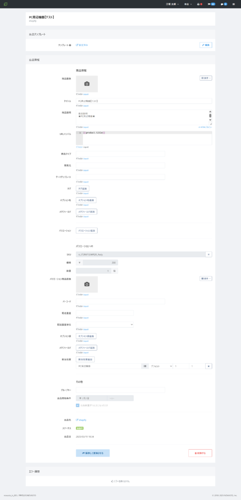Click the product description scrollbar
This screenshot has height=500, width=241.
click(210, 116)
